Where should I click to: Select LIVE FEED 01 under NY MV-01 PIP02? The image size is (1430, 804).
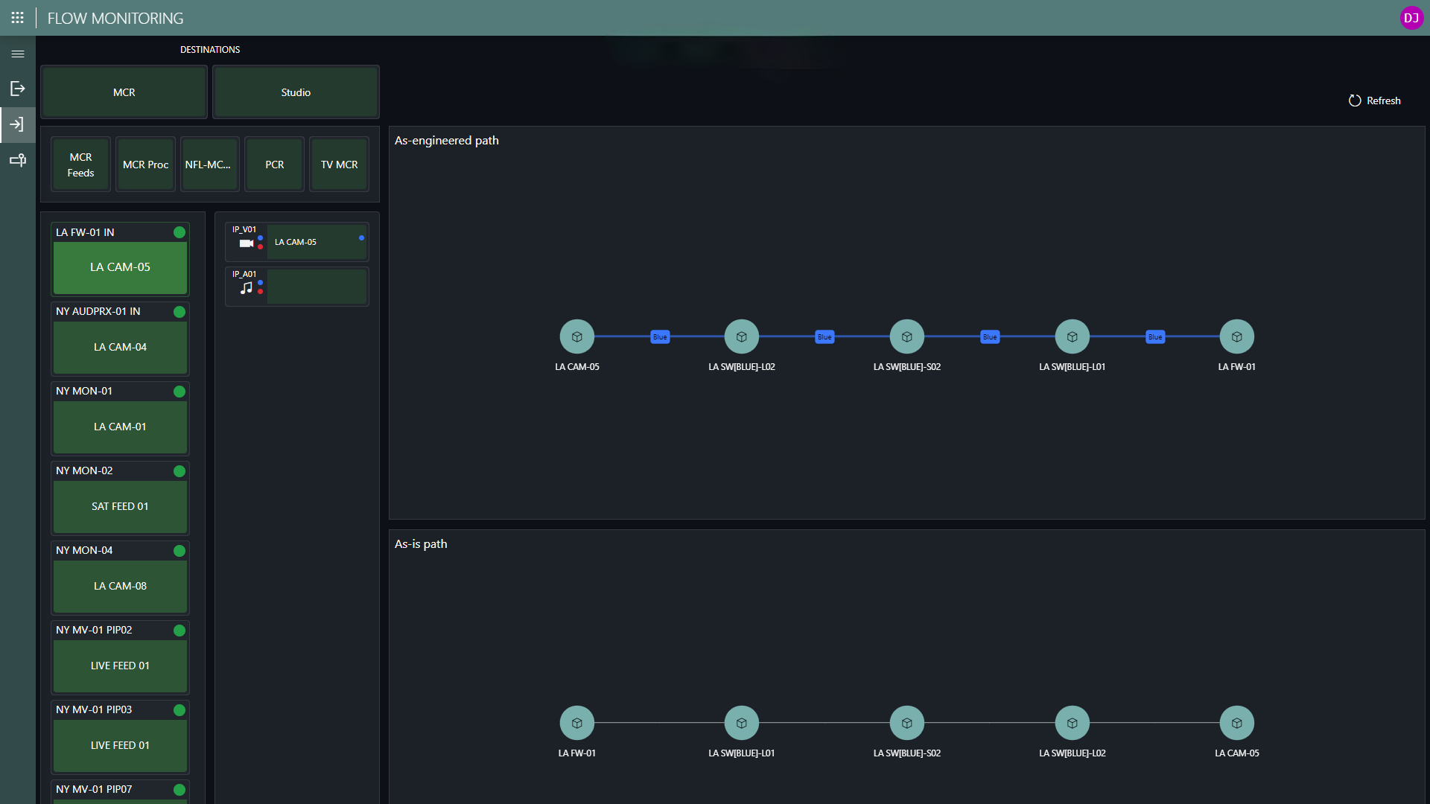click(x=120, y=666)
